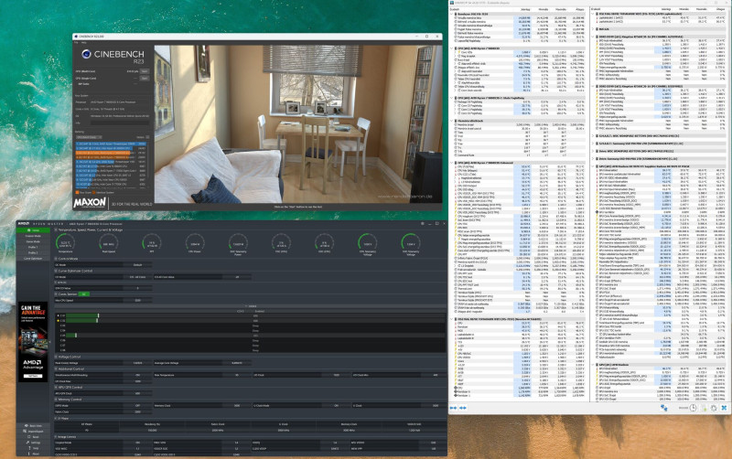Click the Cinebench R23 sphere logo
Image resolution: width=732 pixels, height=459 pixels.
coord(86,54)
